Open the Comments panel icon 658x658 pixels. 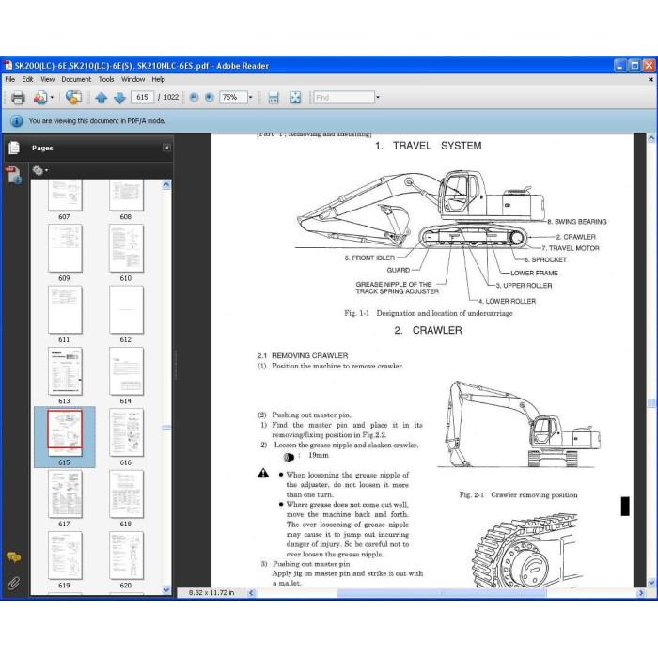click(13, 557)
